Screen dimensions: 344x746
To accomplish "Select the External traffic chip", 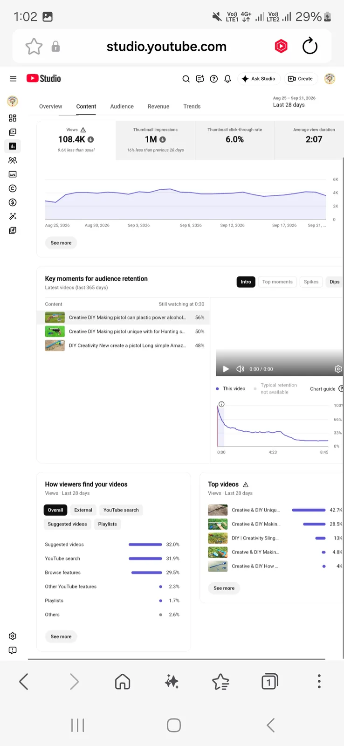I will (83, 510).
